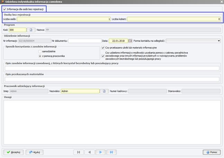The height and width of the screenshot is (158, 224).
Task: Click the 'Anuluj' button
Action: pyautogui.click(x=34, y=152)
